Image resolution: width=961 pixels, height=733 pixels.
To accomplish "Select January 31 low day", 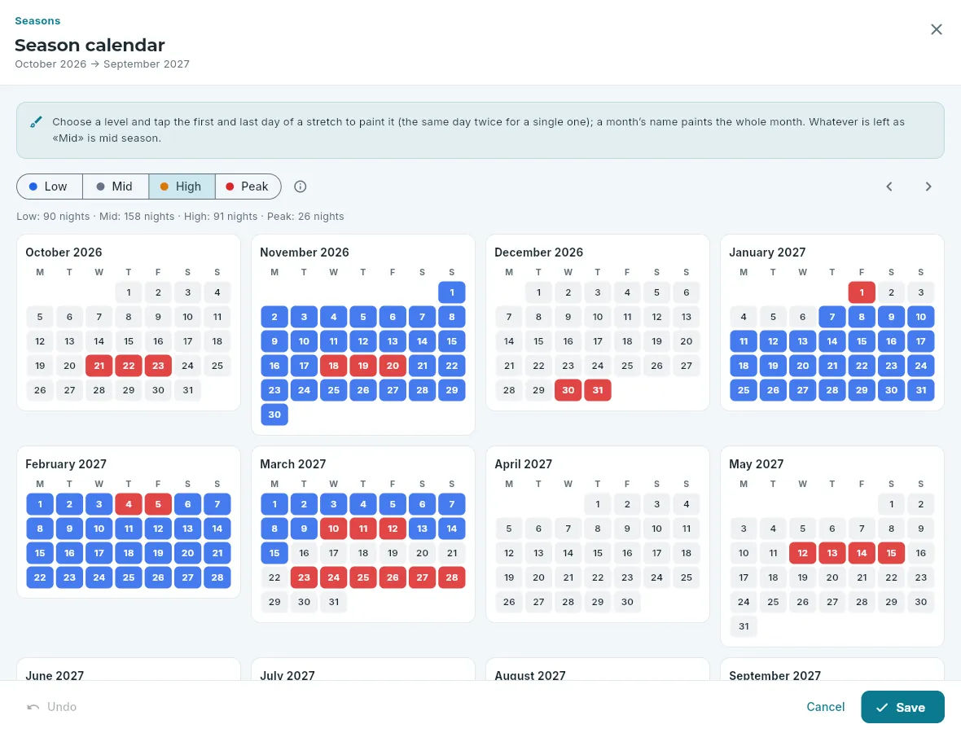I will tap(920, 390).
